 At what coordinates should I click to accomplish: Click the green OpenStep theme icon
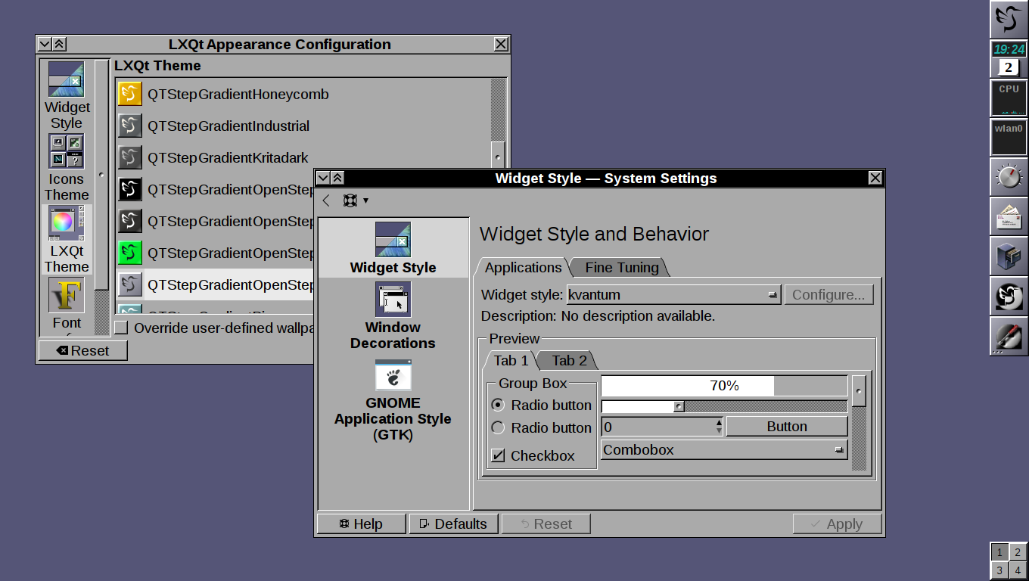(x=130, y=253)
